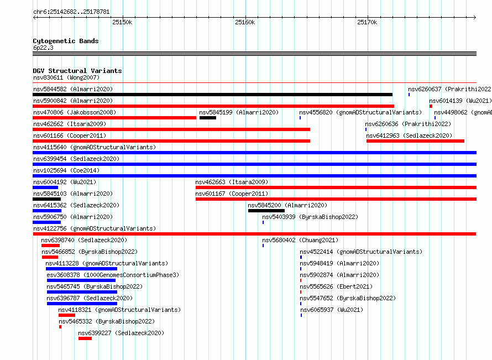Click the nsv4556820 gnomAD variant label
This screenshot has height=360, width=492.
[x=360, y=112]
